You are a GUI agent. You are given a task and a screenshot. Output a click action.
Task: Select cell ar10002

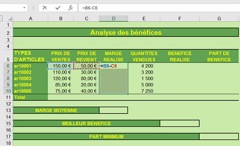click(30, 72)
